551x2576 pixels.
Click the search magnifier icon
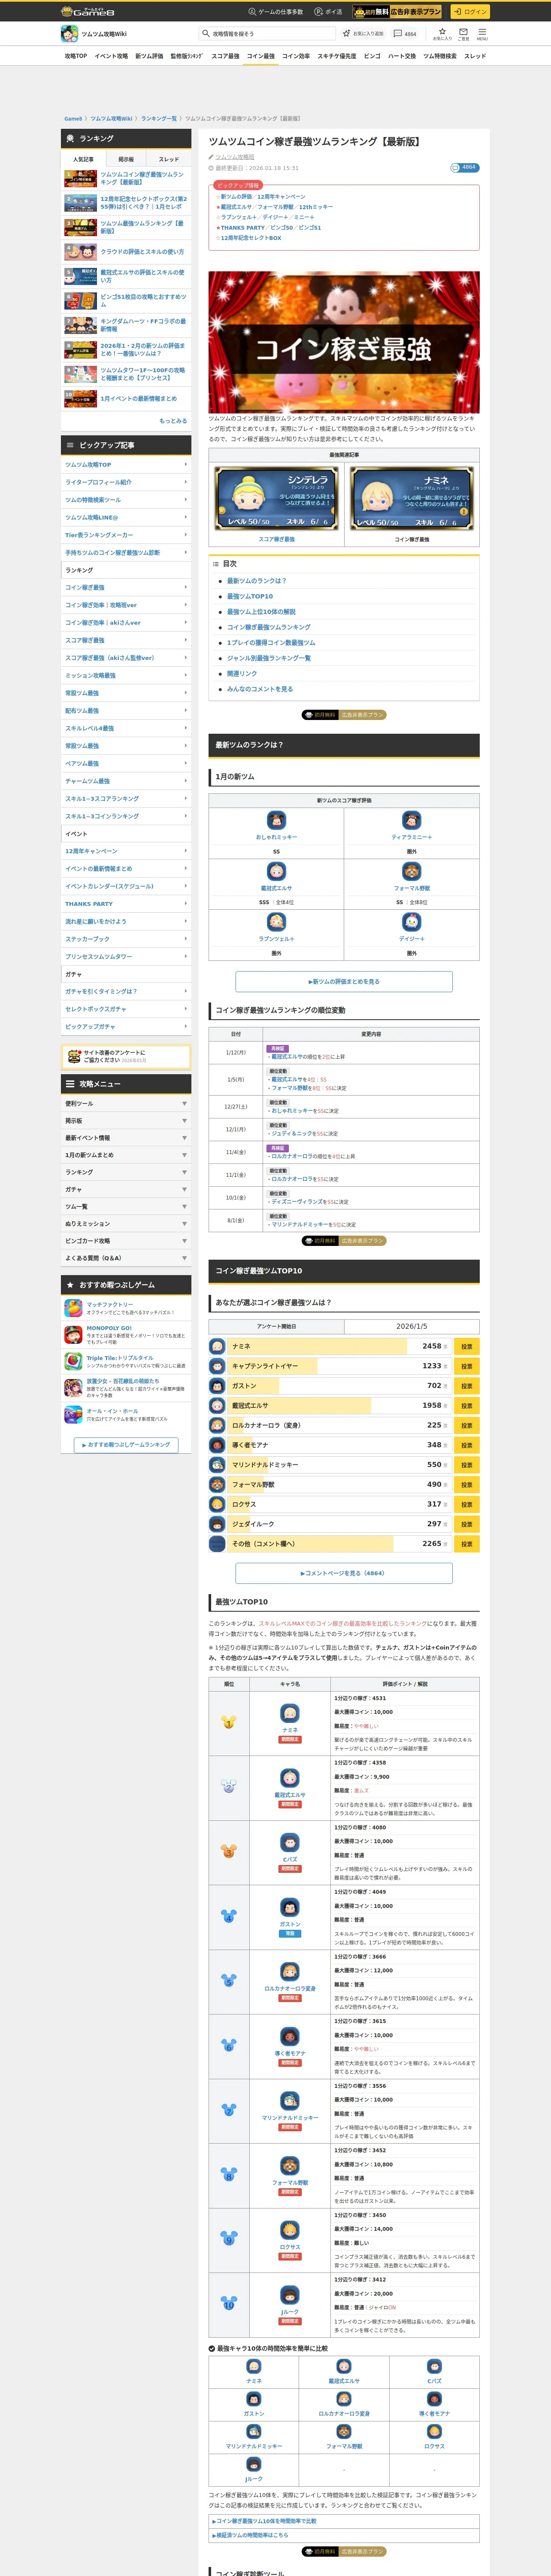[206, 33]
